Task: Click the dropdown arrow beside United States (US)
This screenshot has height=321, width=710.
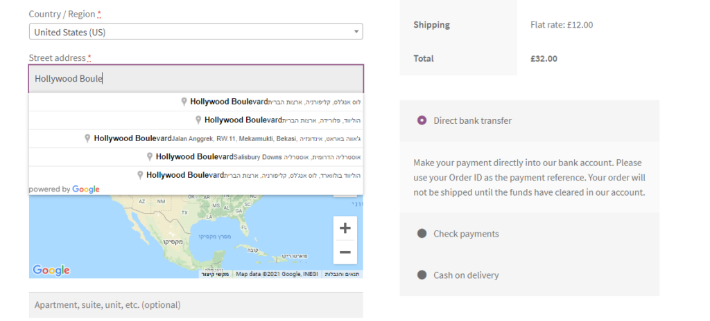Action: 356,32
